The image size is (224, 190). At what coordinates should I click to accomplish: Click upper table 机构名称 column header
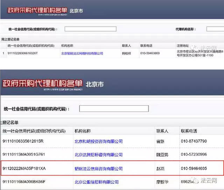tap(67, 46)
